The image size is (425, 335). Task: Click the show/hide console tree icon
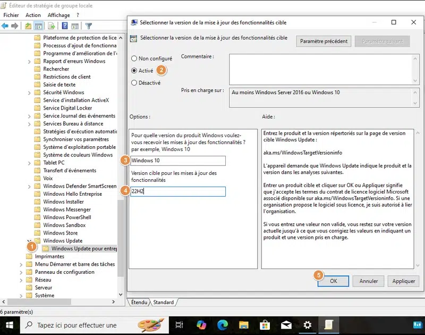[x=39, y=26]
